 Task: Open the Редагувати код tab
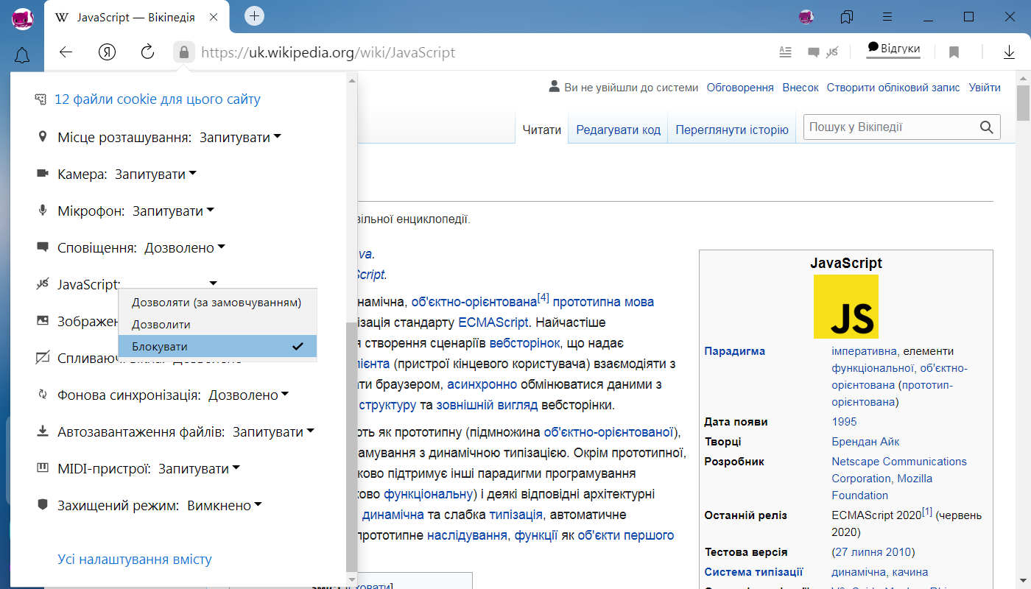click(x=619, y=130)
